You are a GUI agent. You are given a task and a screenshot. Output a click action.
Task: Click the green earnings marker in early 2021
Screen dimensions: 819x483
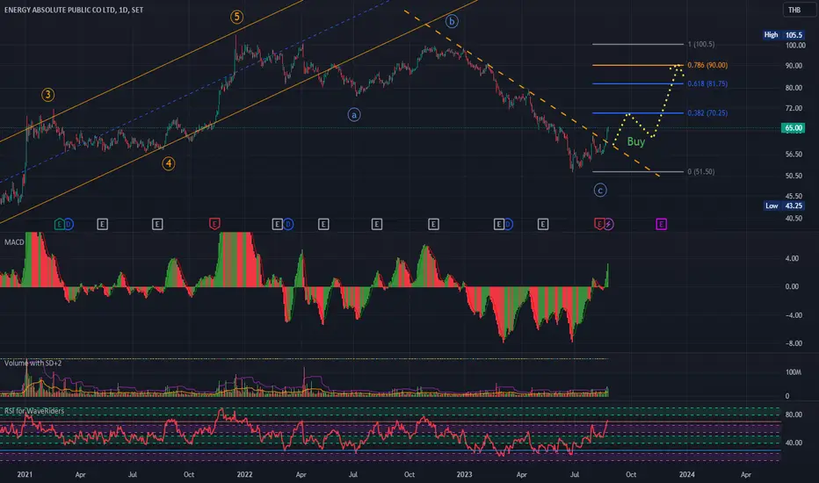[x=60, y=225]
